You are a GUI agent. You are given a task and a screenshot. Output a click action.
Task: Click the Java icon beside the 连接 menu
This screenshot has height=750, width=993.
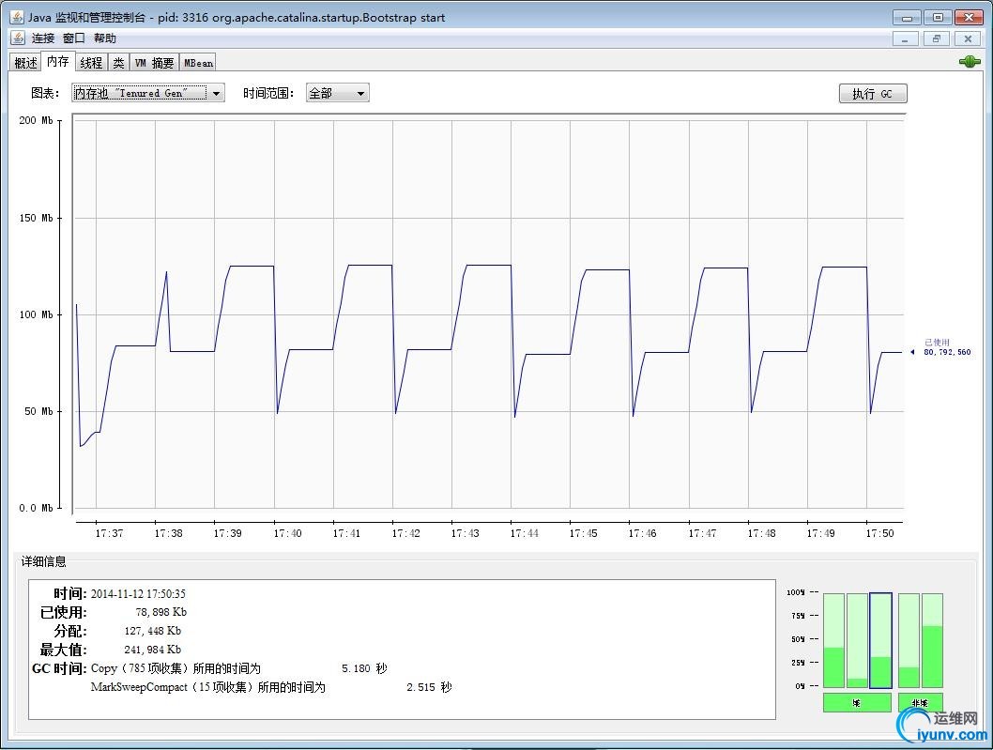tap(18, 38)
